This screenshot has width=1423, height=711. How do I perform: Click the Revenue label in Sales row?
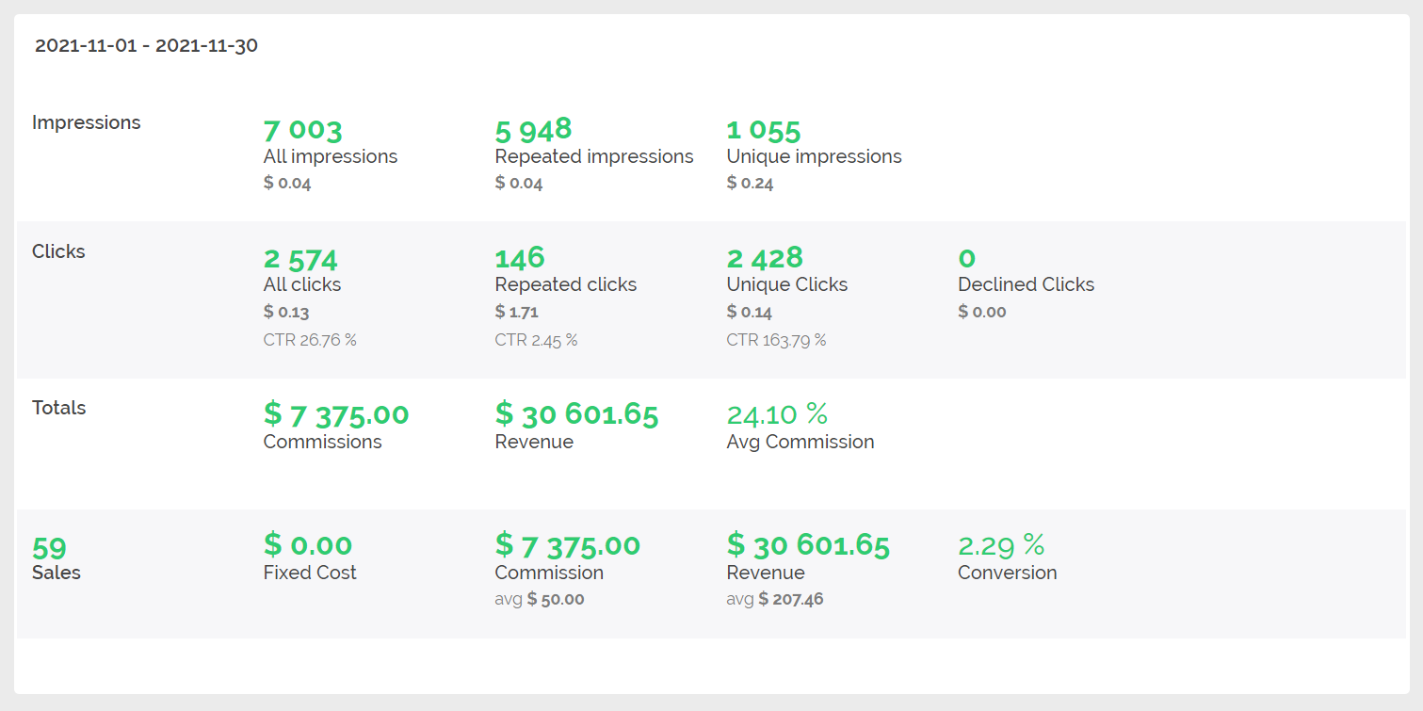tap(766, 573)
